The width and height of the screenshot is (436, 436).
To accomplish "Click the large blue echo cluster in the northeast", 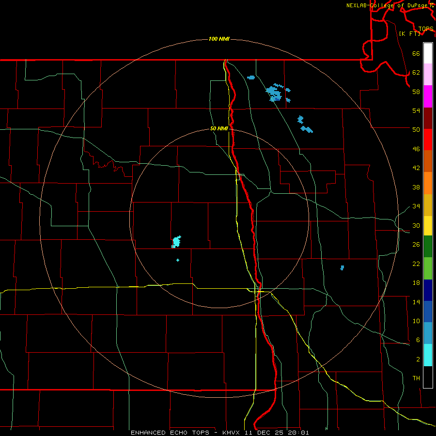I will pos(275,93).
